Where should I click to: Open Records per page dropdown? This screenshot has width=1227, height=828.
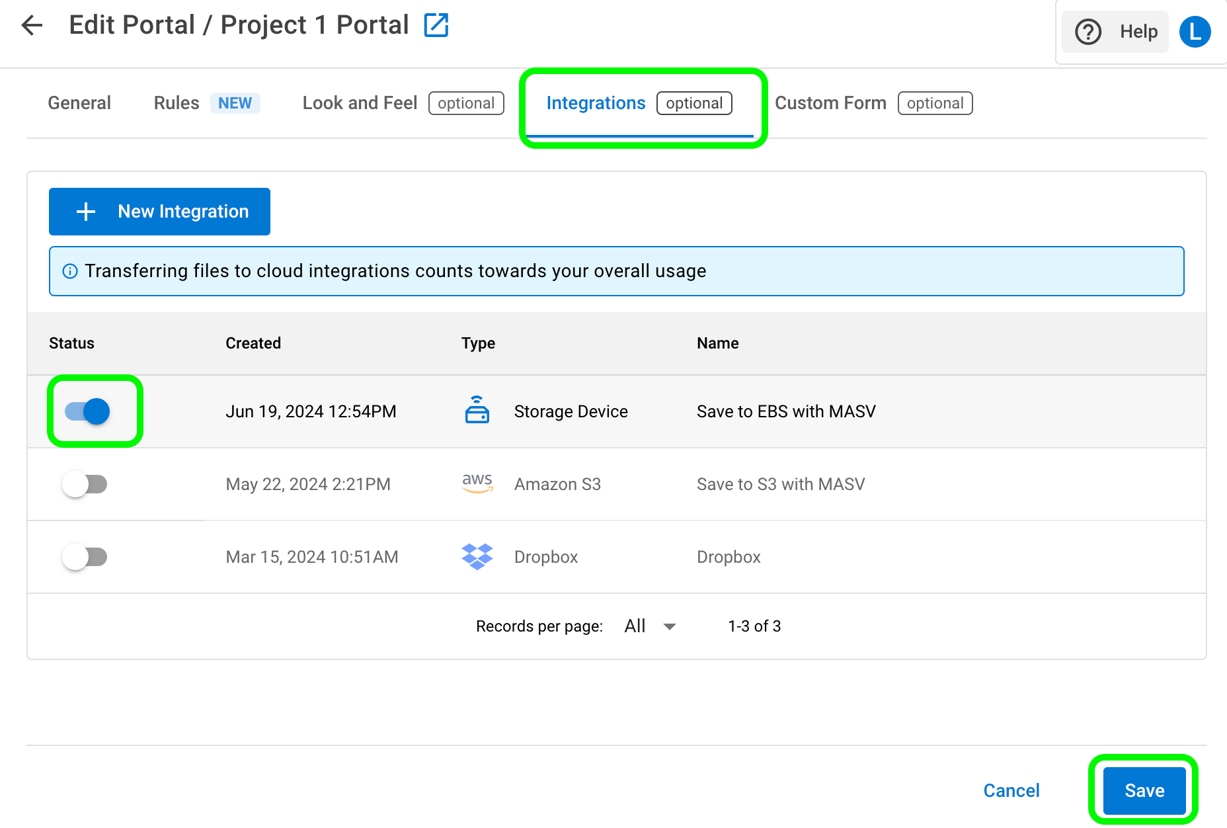pyautogui.click(x=651, y=626)
